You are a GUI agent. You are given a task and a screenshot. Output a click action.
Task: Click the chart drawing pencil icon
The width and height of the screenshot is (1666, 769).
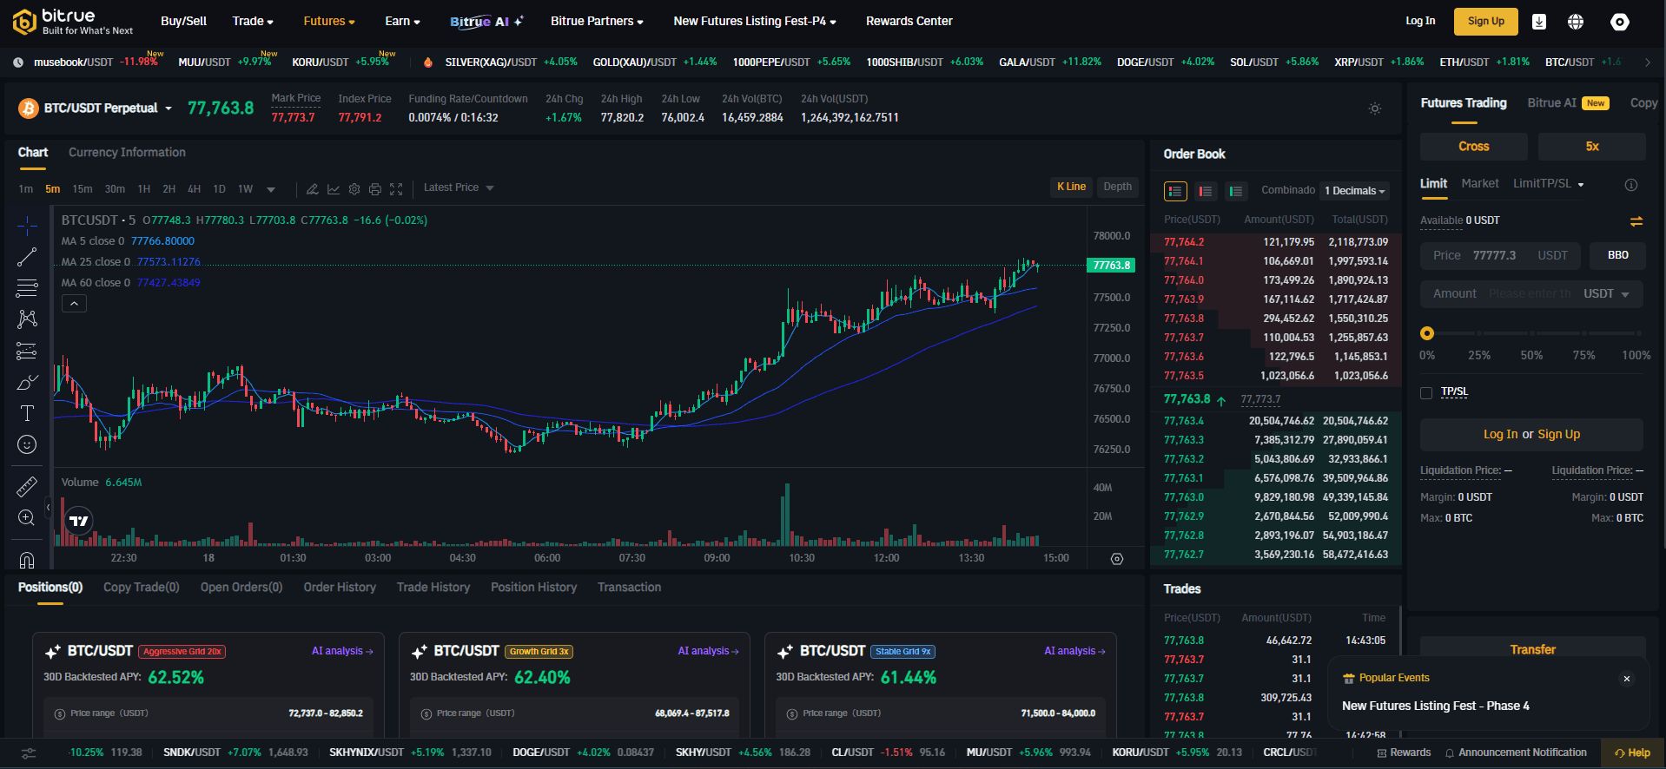click(312, 188)
